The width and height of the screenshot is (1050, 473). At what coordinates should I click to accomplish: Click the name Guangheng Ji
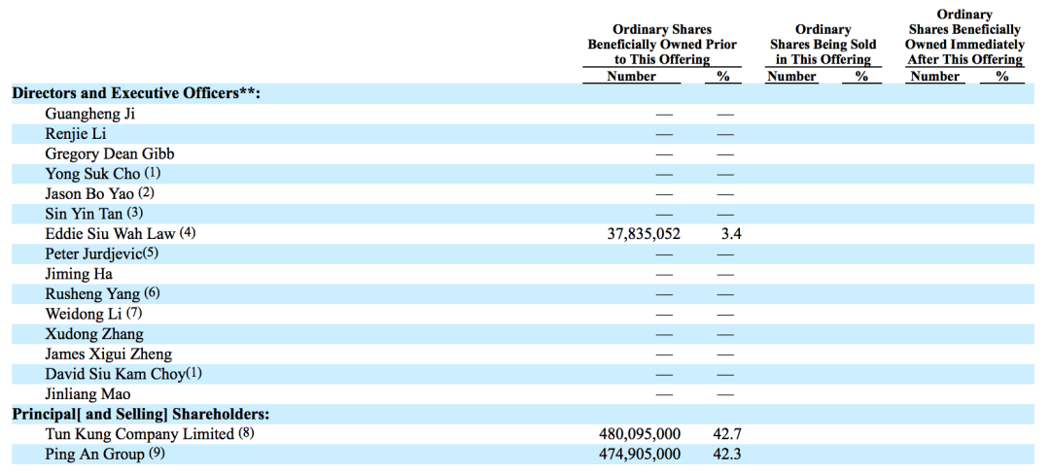[89, 114]
